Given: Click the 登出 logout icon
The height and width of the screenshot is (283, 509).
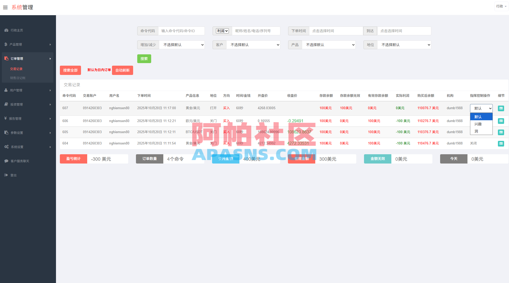Looking at the screenshot, I should (x=6, y=175).
